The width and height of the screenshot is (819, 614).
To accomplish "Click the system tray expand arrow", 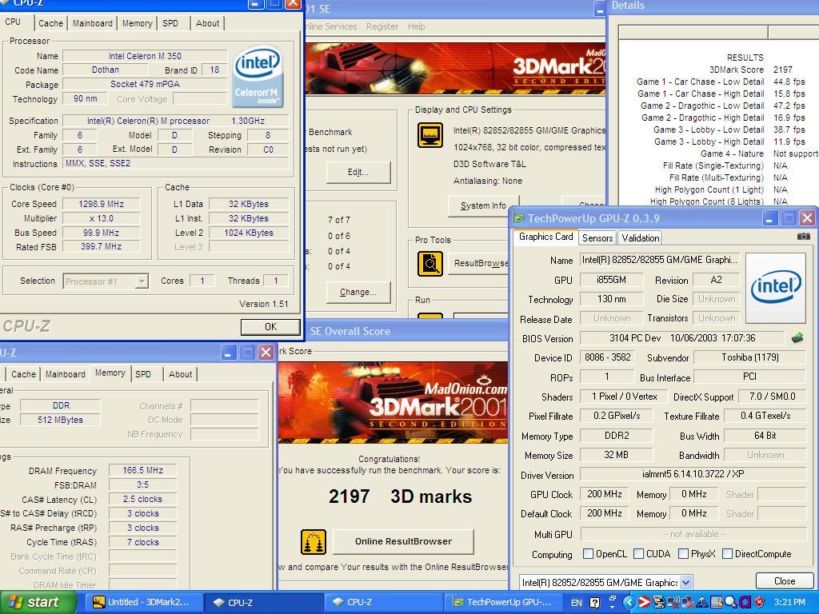I will click(x=629, y=602).
